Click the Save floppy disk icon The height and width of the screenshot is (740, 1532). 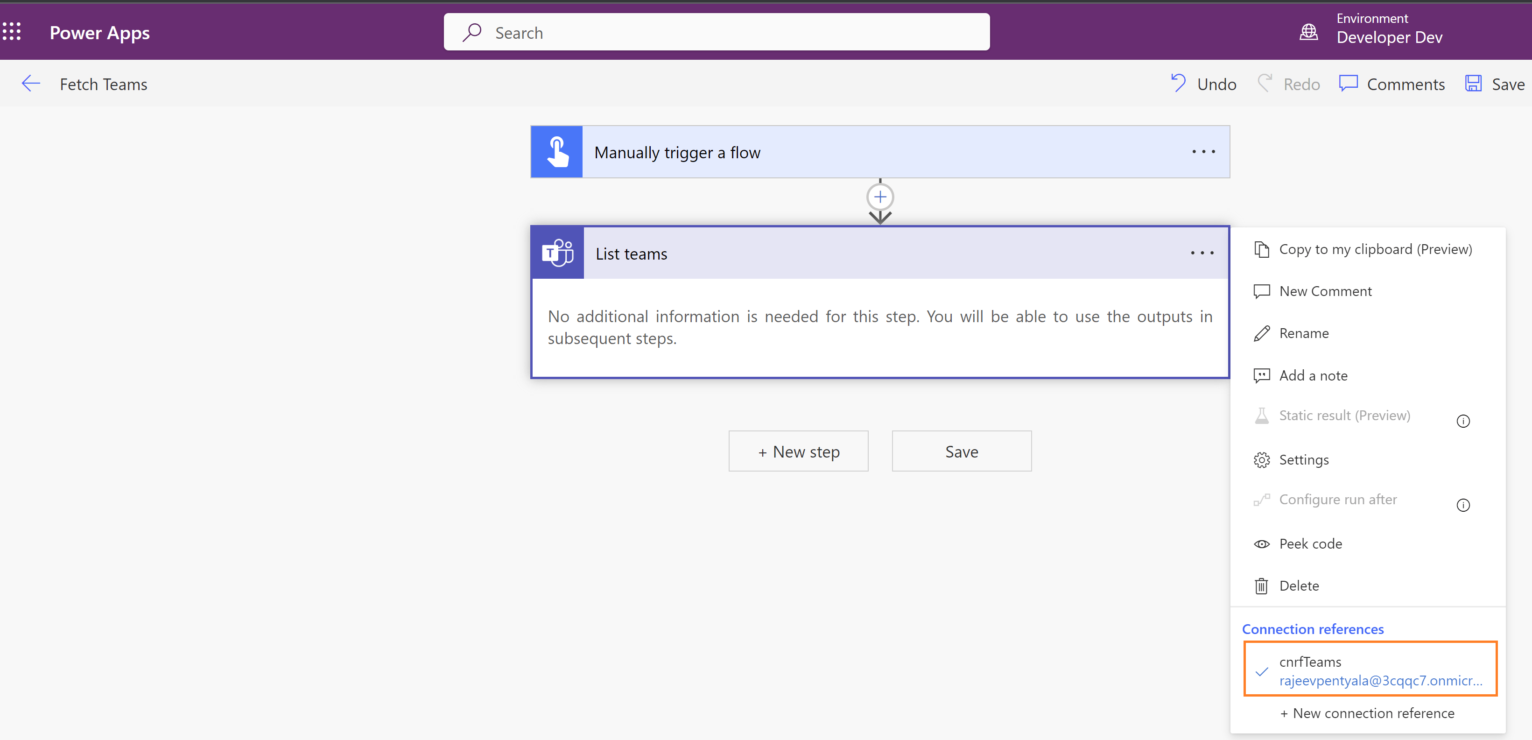point(1473,83)
